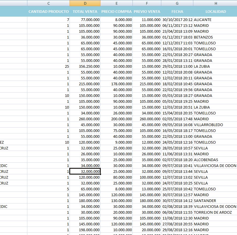Select the date cell 02/05/2018 17:48
Viewport: 237px width, 235px height.
tap(177, 119)
